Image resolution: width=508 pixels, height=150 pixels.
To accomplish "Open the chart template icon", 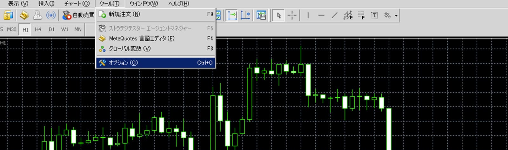I will pos(261,15).
